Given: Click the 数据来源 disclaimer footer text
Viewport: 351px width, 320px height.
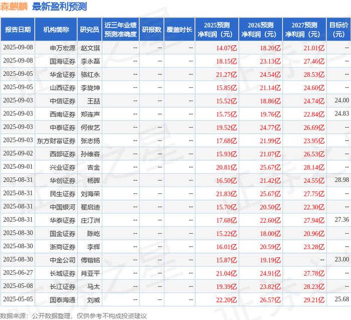Looking at the screenshot, I should tap(73, 316).
